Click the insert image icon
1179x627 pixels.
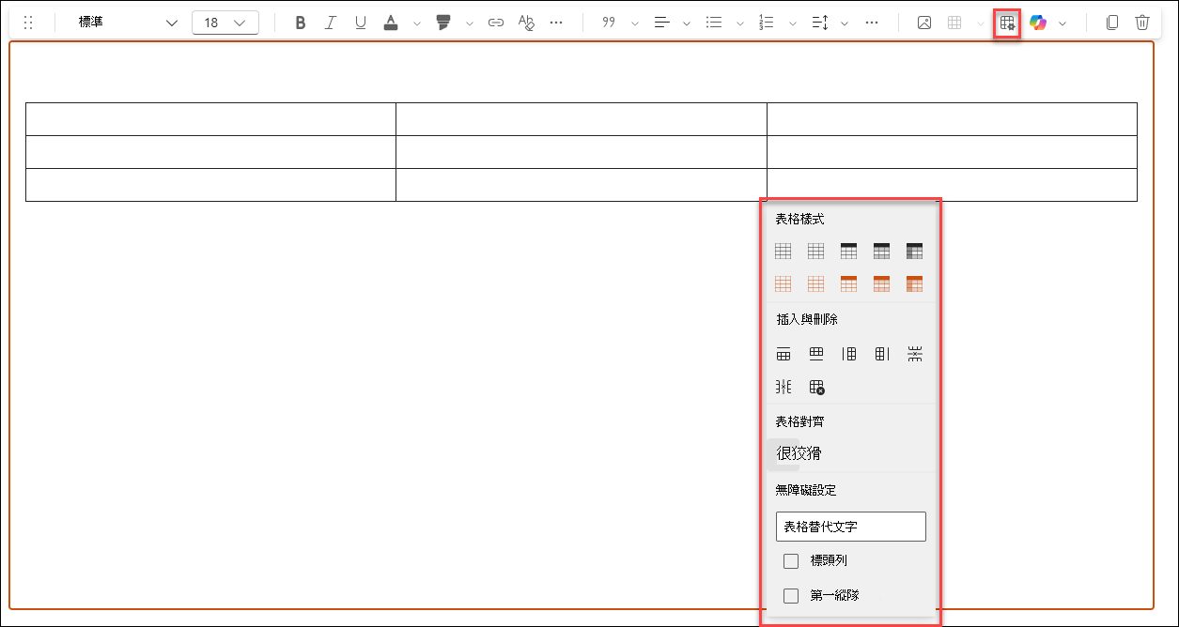coord(924,23)
